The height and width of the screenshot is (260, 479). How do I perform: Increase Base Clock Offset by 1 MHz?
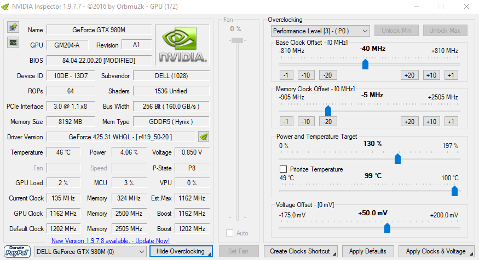click(x=451, y=75)
